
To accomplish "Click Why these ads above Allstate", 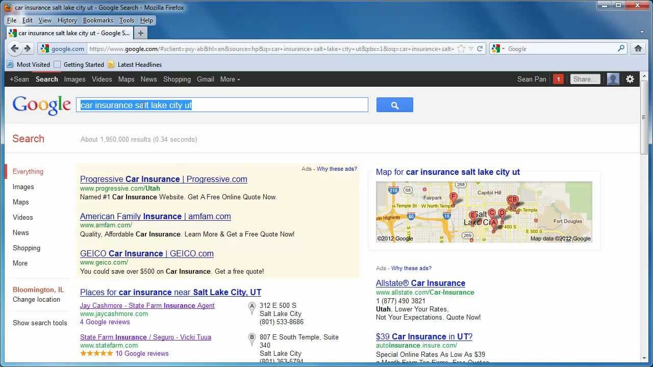I will (x=411, y=268).
